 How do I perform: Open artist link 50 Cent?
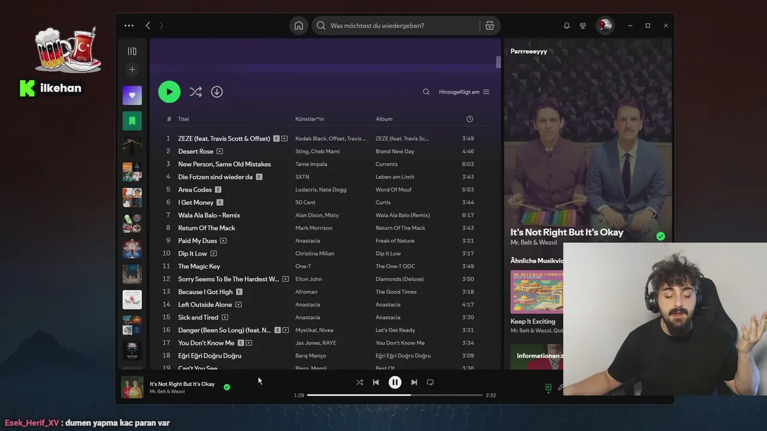pos(305,202)
